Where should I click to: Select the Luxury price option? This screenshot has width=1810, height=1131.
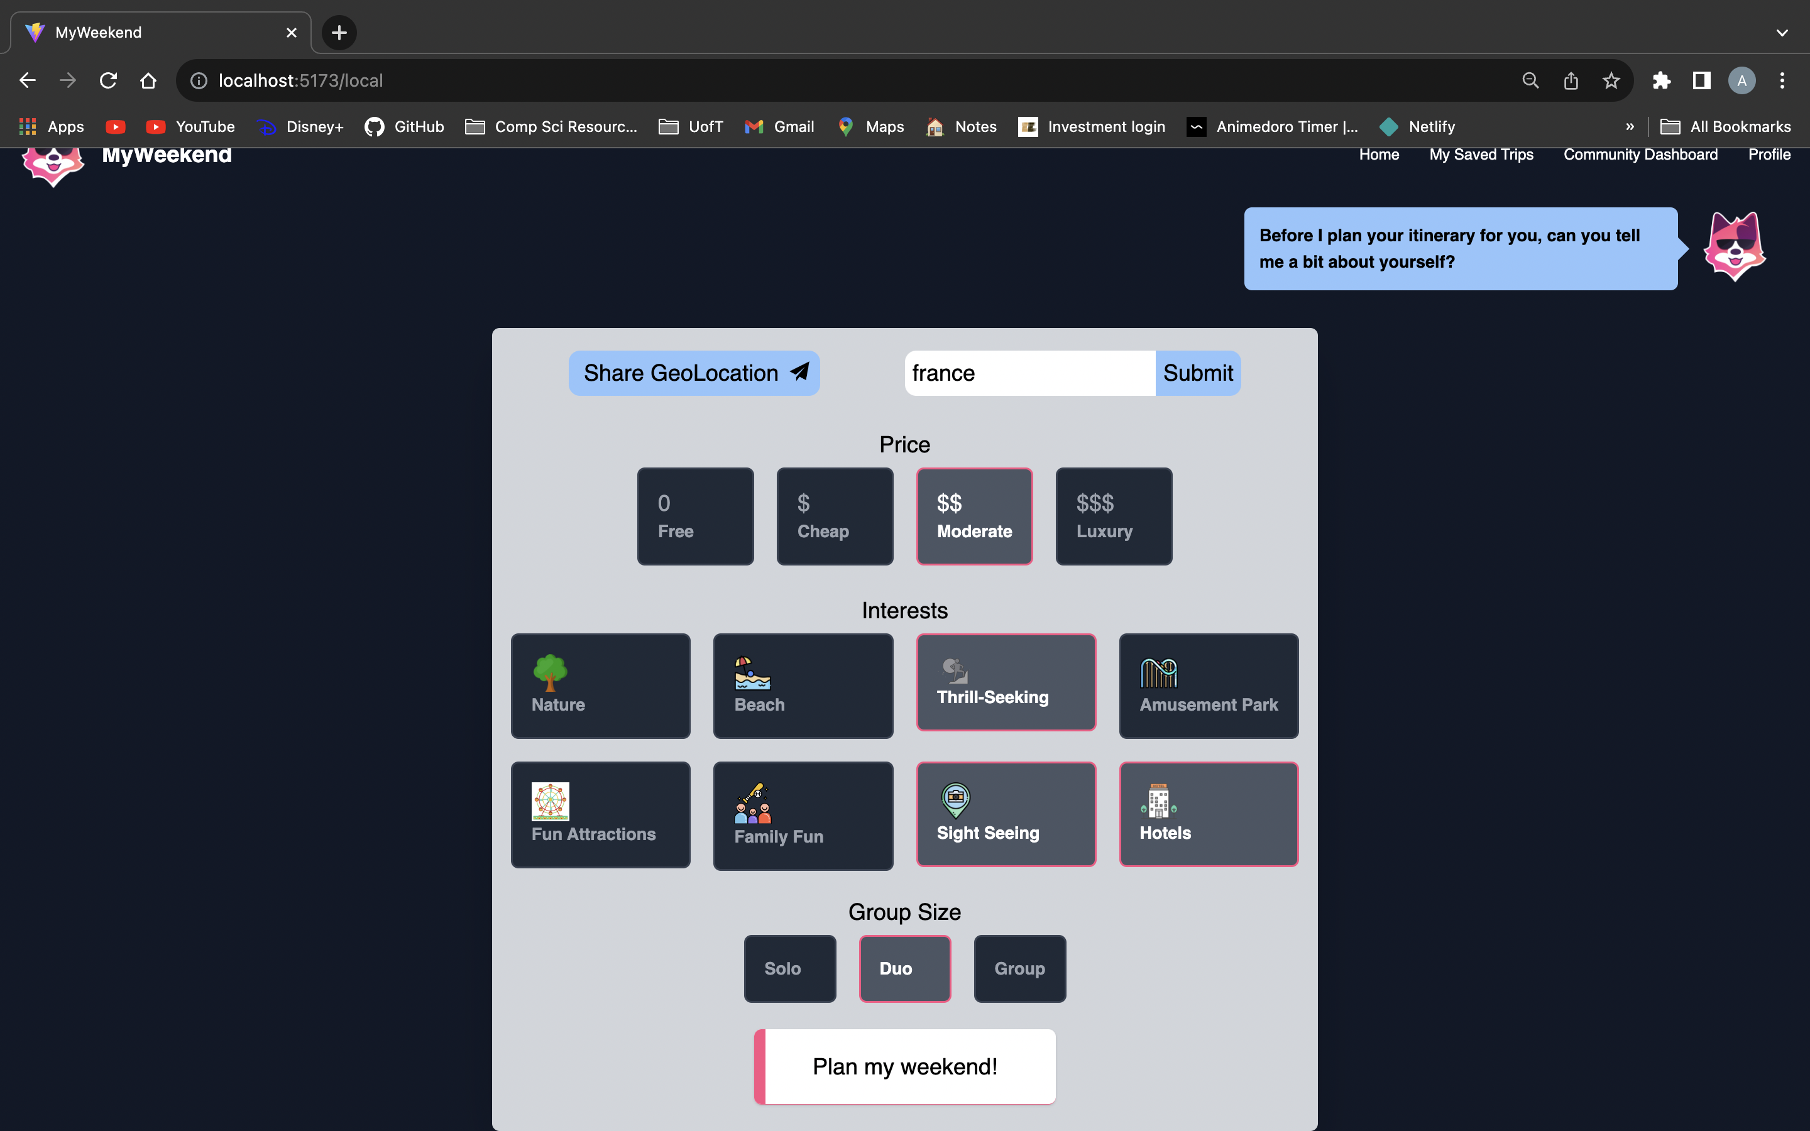(1113, 516)
